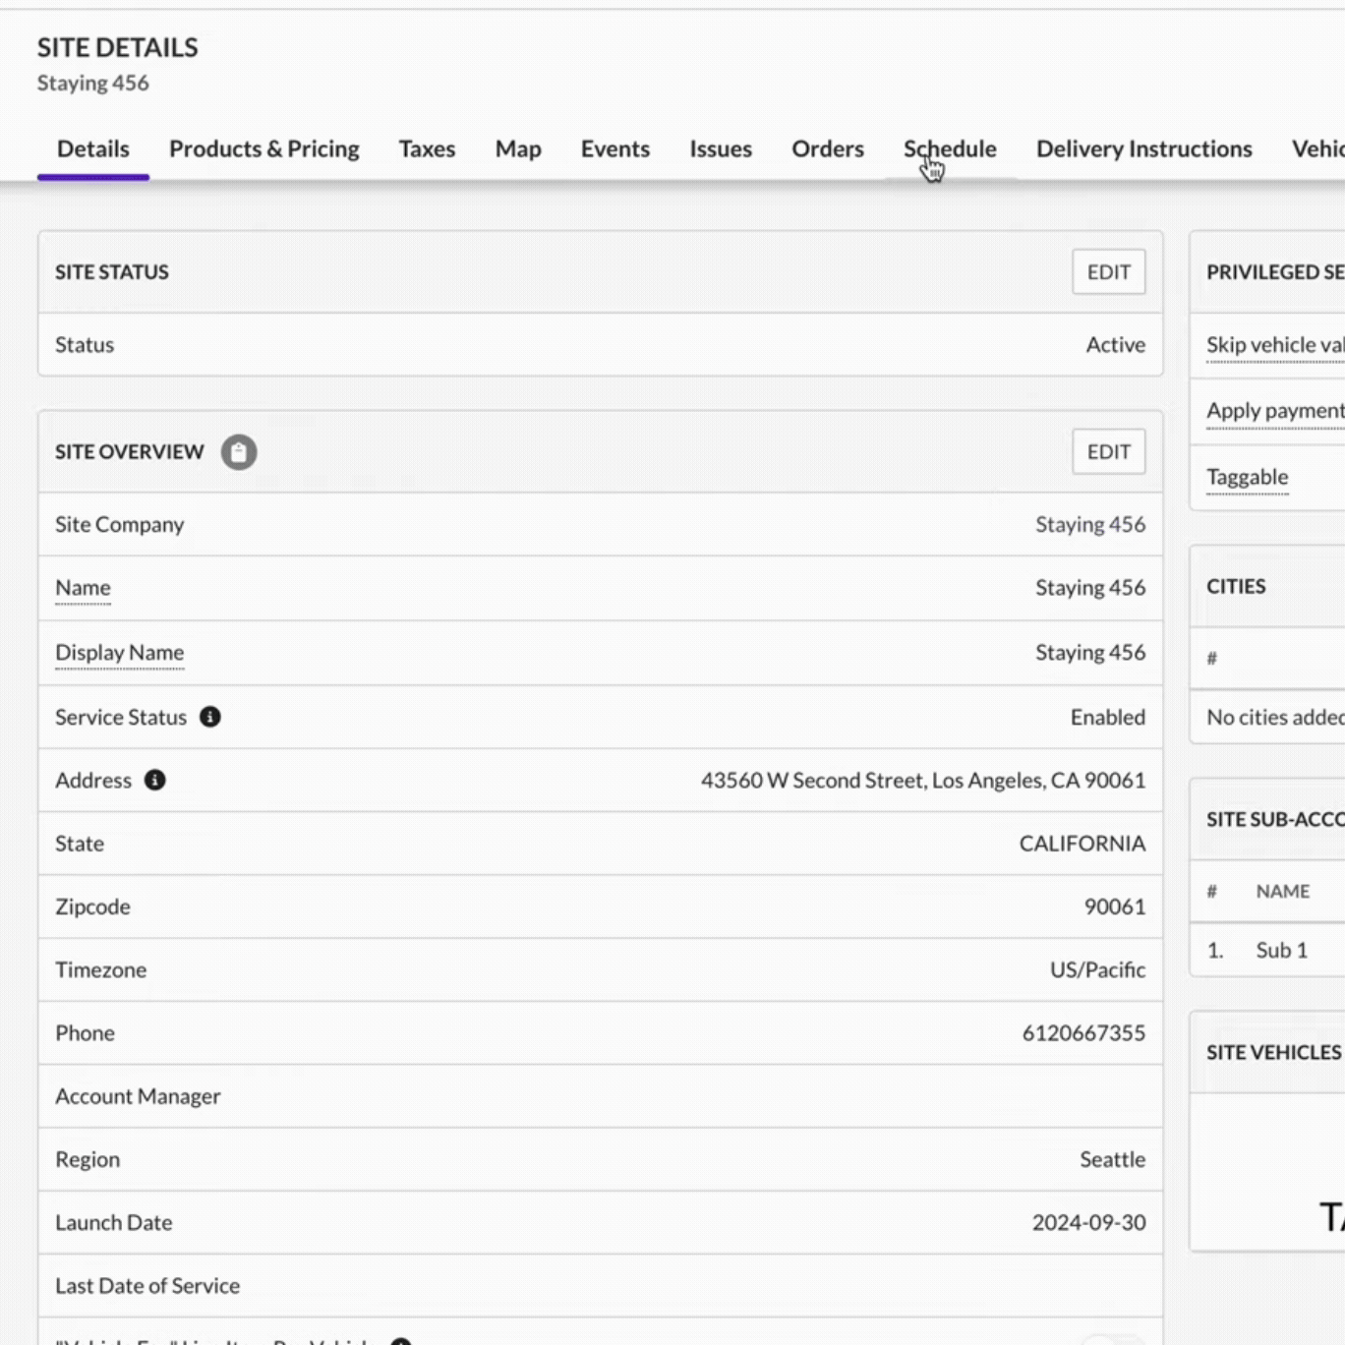Click the Zipcode value 90061
This screenshot has width=1345, height=1345.
(1115, 906)
